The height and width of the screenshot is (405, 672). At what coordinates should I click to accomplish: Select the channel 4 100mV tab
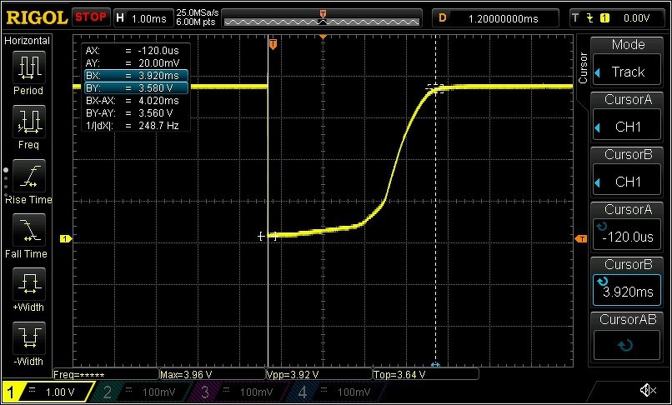[x=339, y=392]
